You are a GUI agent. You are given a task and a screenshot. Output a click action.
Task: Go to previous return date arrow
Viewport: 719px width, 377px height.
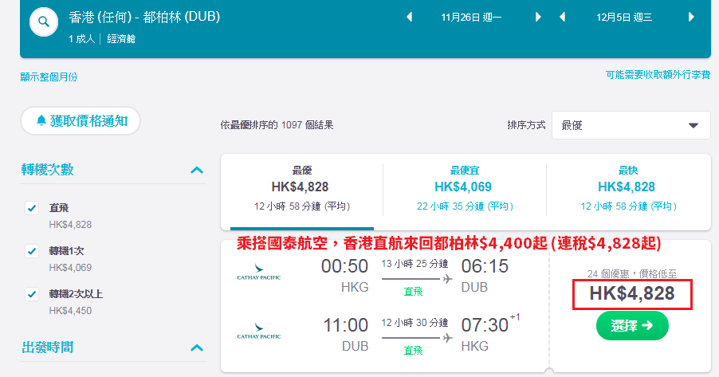[563, 18]
